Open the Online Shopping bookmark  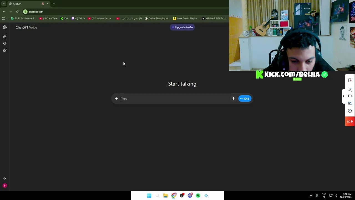point(157,19)
